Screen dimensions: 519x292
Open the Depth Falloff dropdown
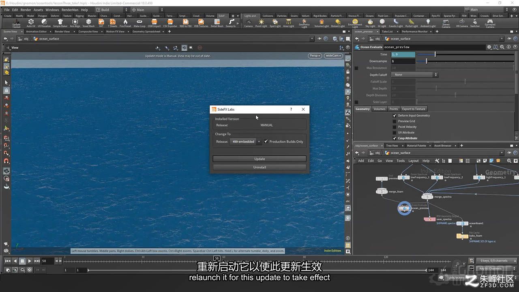coord(415,75)
